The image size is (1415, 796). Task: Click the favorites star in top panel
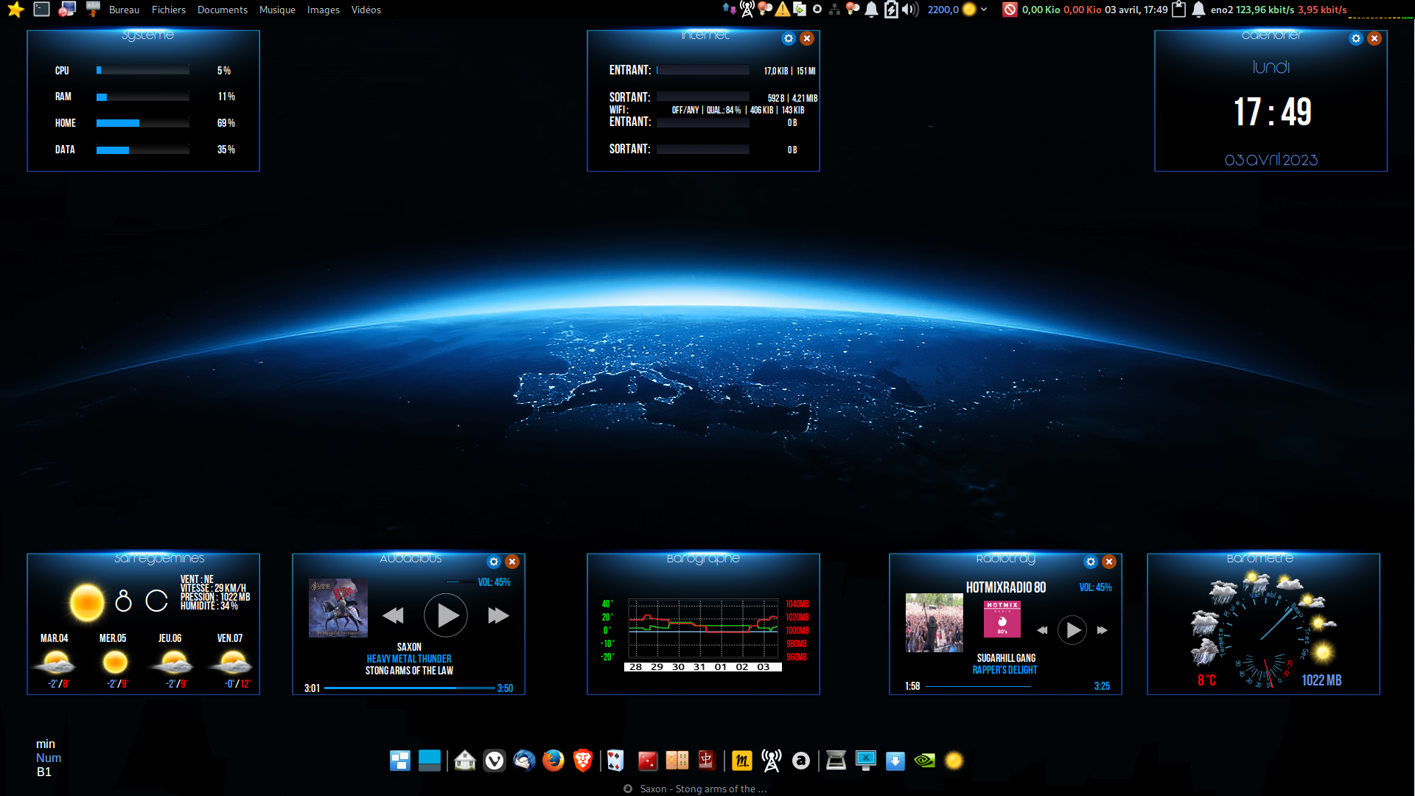(15, 10)
